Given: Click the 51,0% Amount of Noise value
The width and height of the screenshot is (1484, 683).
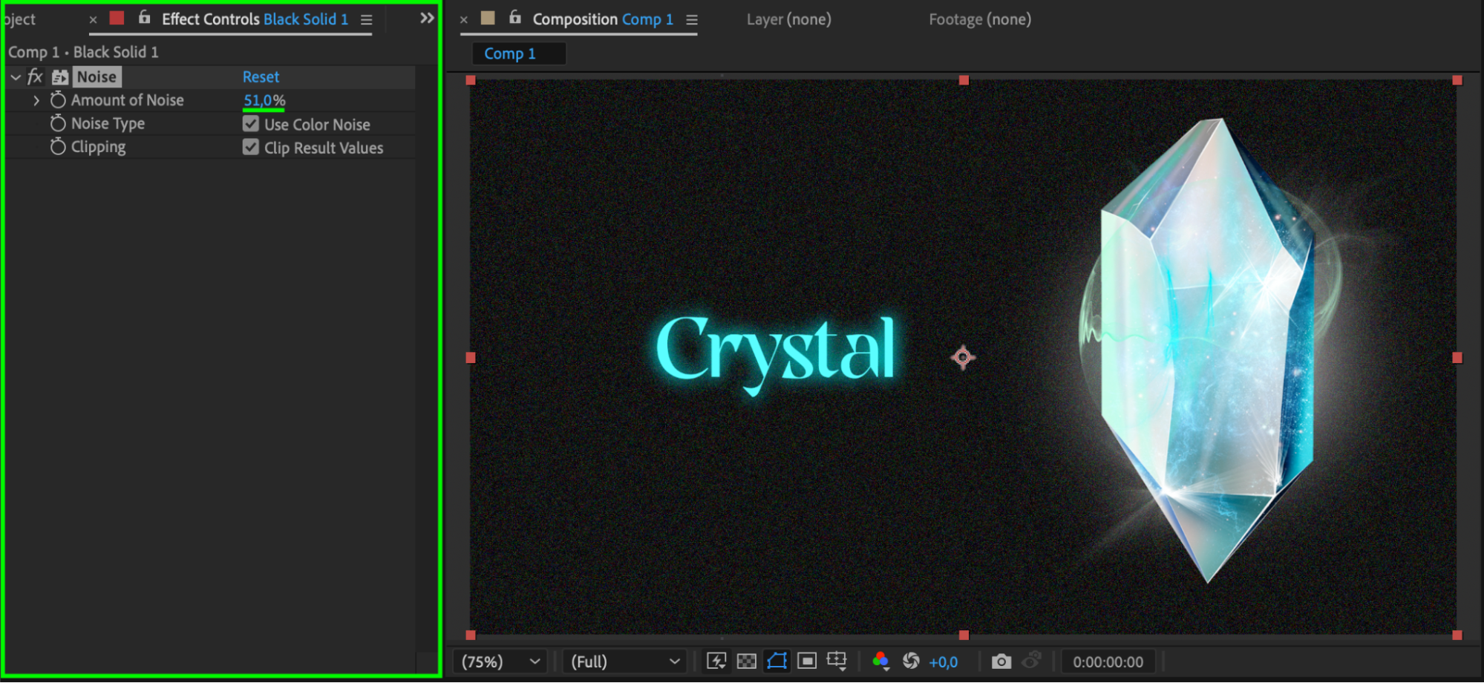Looking at the screenshot, I should coord(264,100).
